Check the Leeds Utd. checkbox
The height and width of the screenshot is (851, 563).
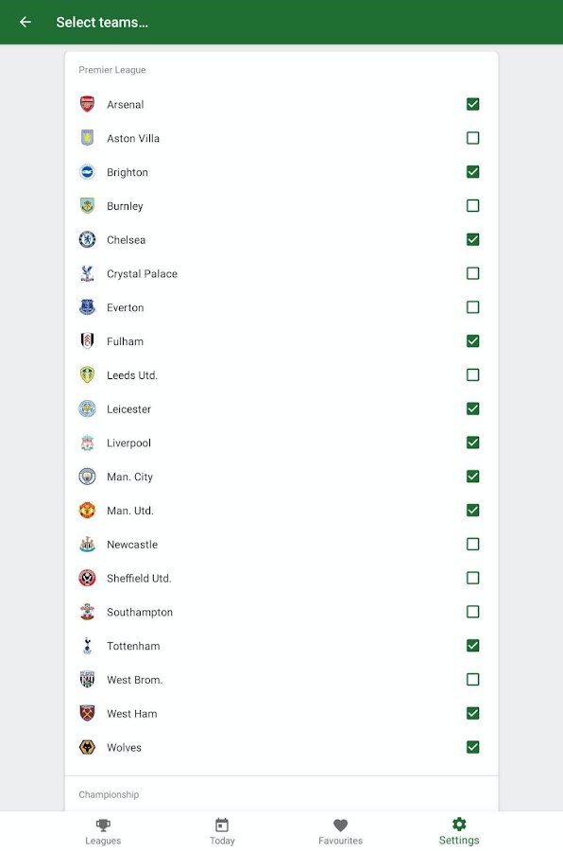point(472,375)
